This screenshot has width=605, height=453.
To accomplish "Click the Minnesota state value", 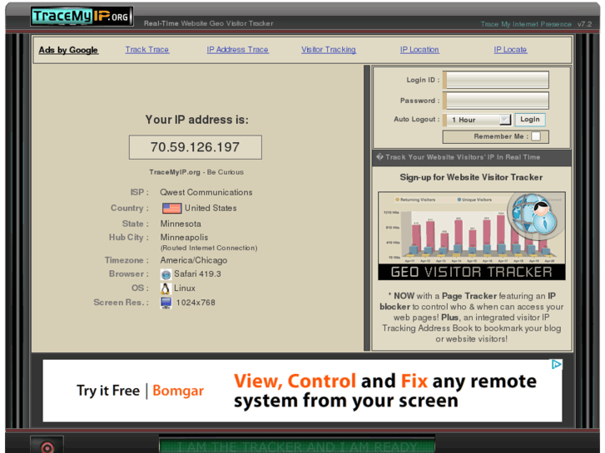I will coord(181,224).
